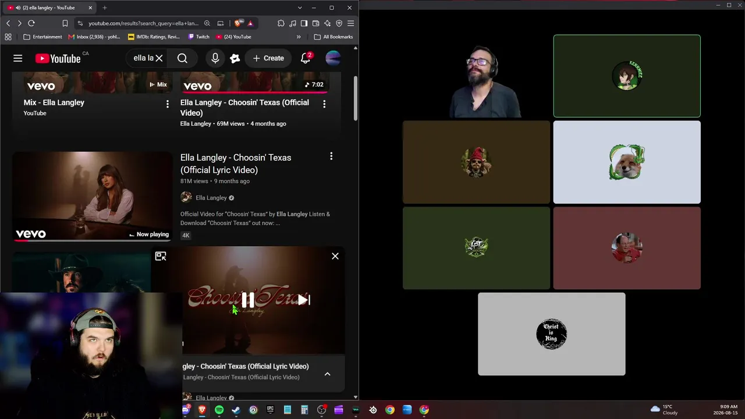Open the zoom magnifier in the address bar
Image resolution: width=745 pixels, height=419 pixels.
tap(207, 23)
